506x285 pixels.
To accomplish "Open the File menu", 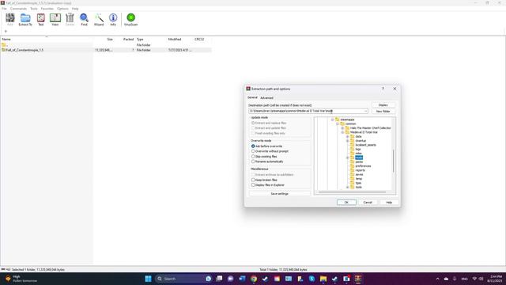I will (4, 9).
